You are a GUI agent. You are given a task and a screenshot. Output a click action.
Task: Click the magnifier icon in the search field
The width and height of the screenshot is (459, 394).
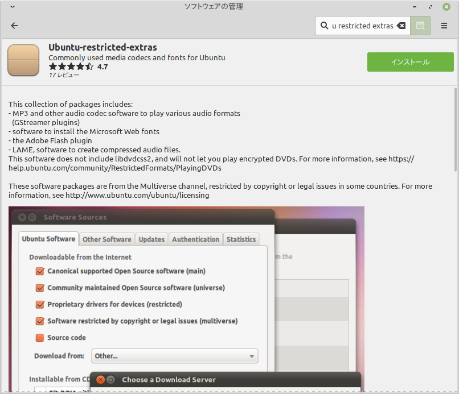pyautogui.click(x=324, y=26)
